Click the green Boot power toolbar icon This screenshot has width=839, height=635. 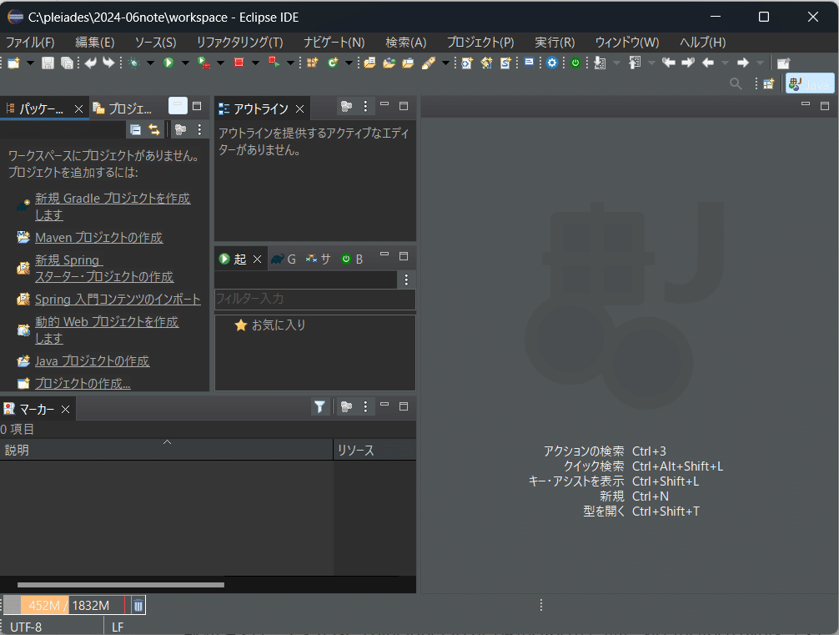(575, 63)
